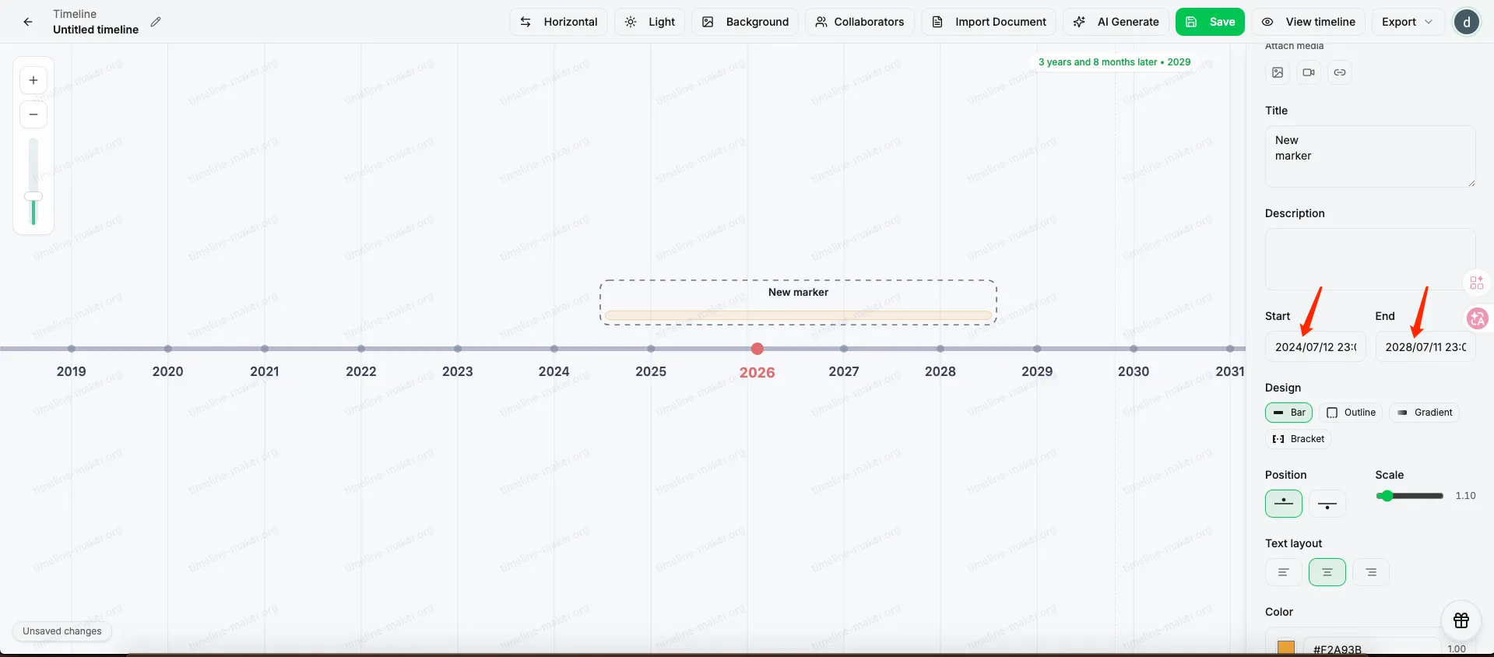The width and height of the screenshot is (1494, 657).
Task: Go back using the left arrow
Action: point(28,22)
